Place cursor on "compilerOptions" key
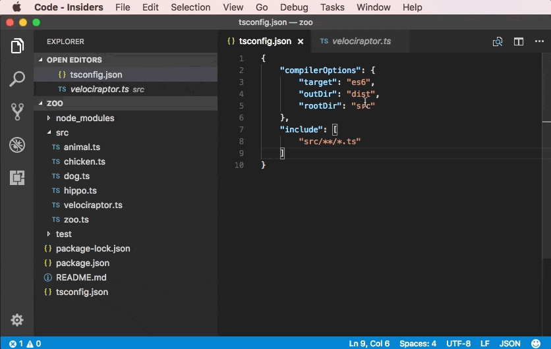Screen dimensions: 551x349 tap(320, 70)
